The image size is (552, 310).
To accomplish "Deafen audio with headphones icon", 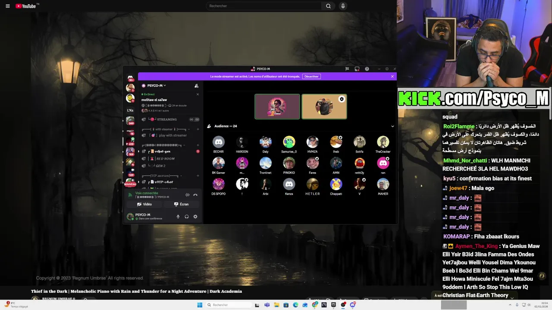I will click(x=187, y=217).
